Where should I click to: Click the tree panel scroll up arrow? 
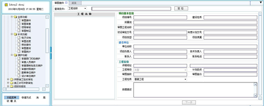(x=47, y=17)
